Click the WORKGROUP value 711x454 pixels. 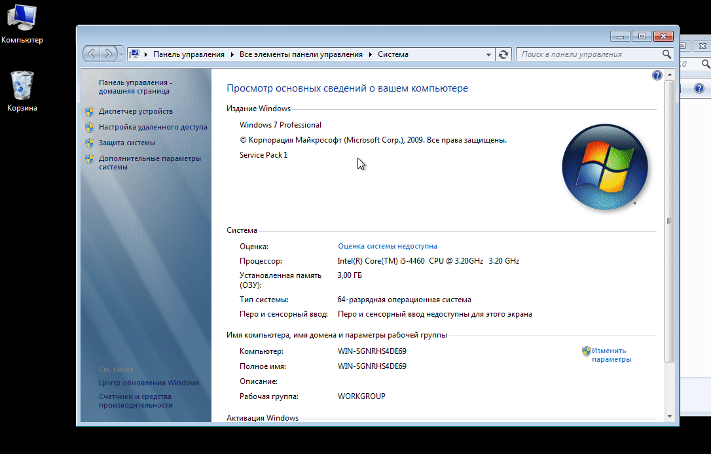361,396
